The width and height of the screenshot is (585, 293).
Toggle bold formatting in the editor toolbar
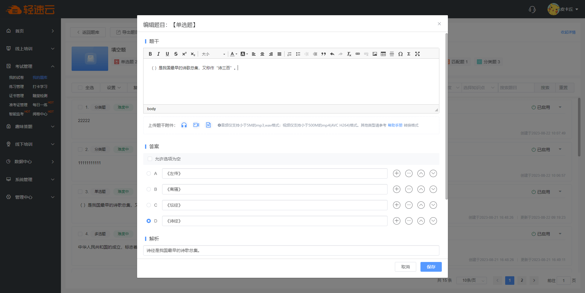[150, 54]
